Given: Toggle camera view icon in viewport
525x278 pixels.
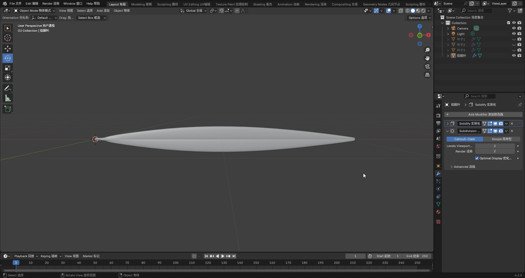Looking at the screenshot, I should coord(427,66).
